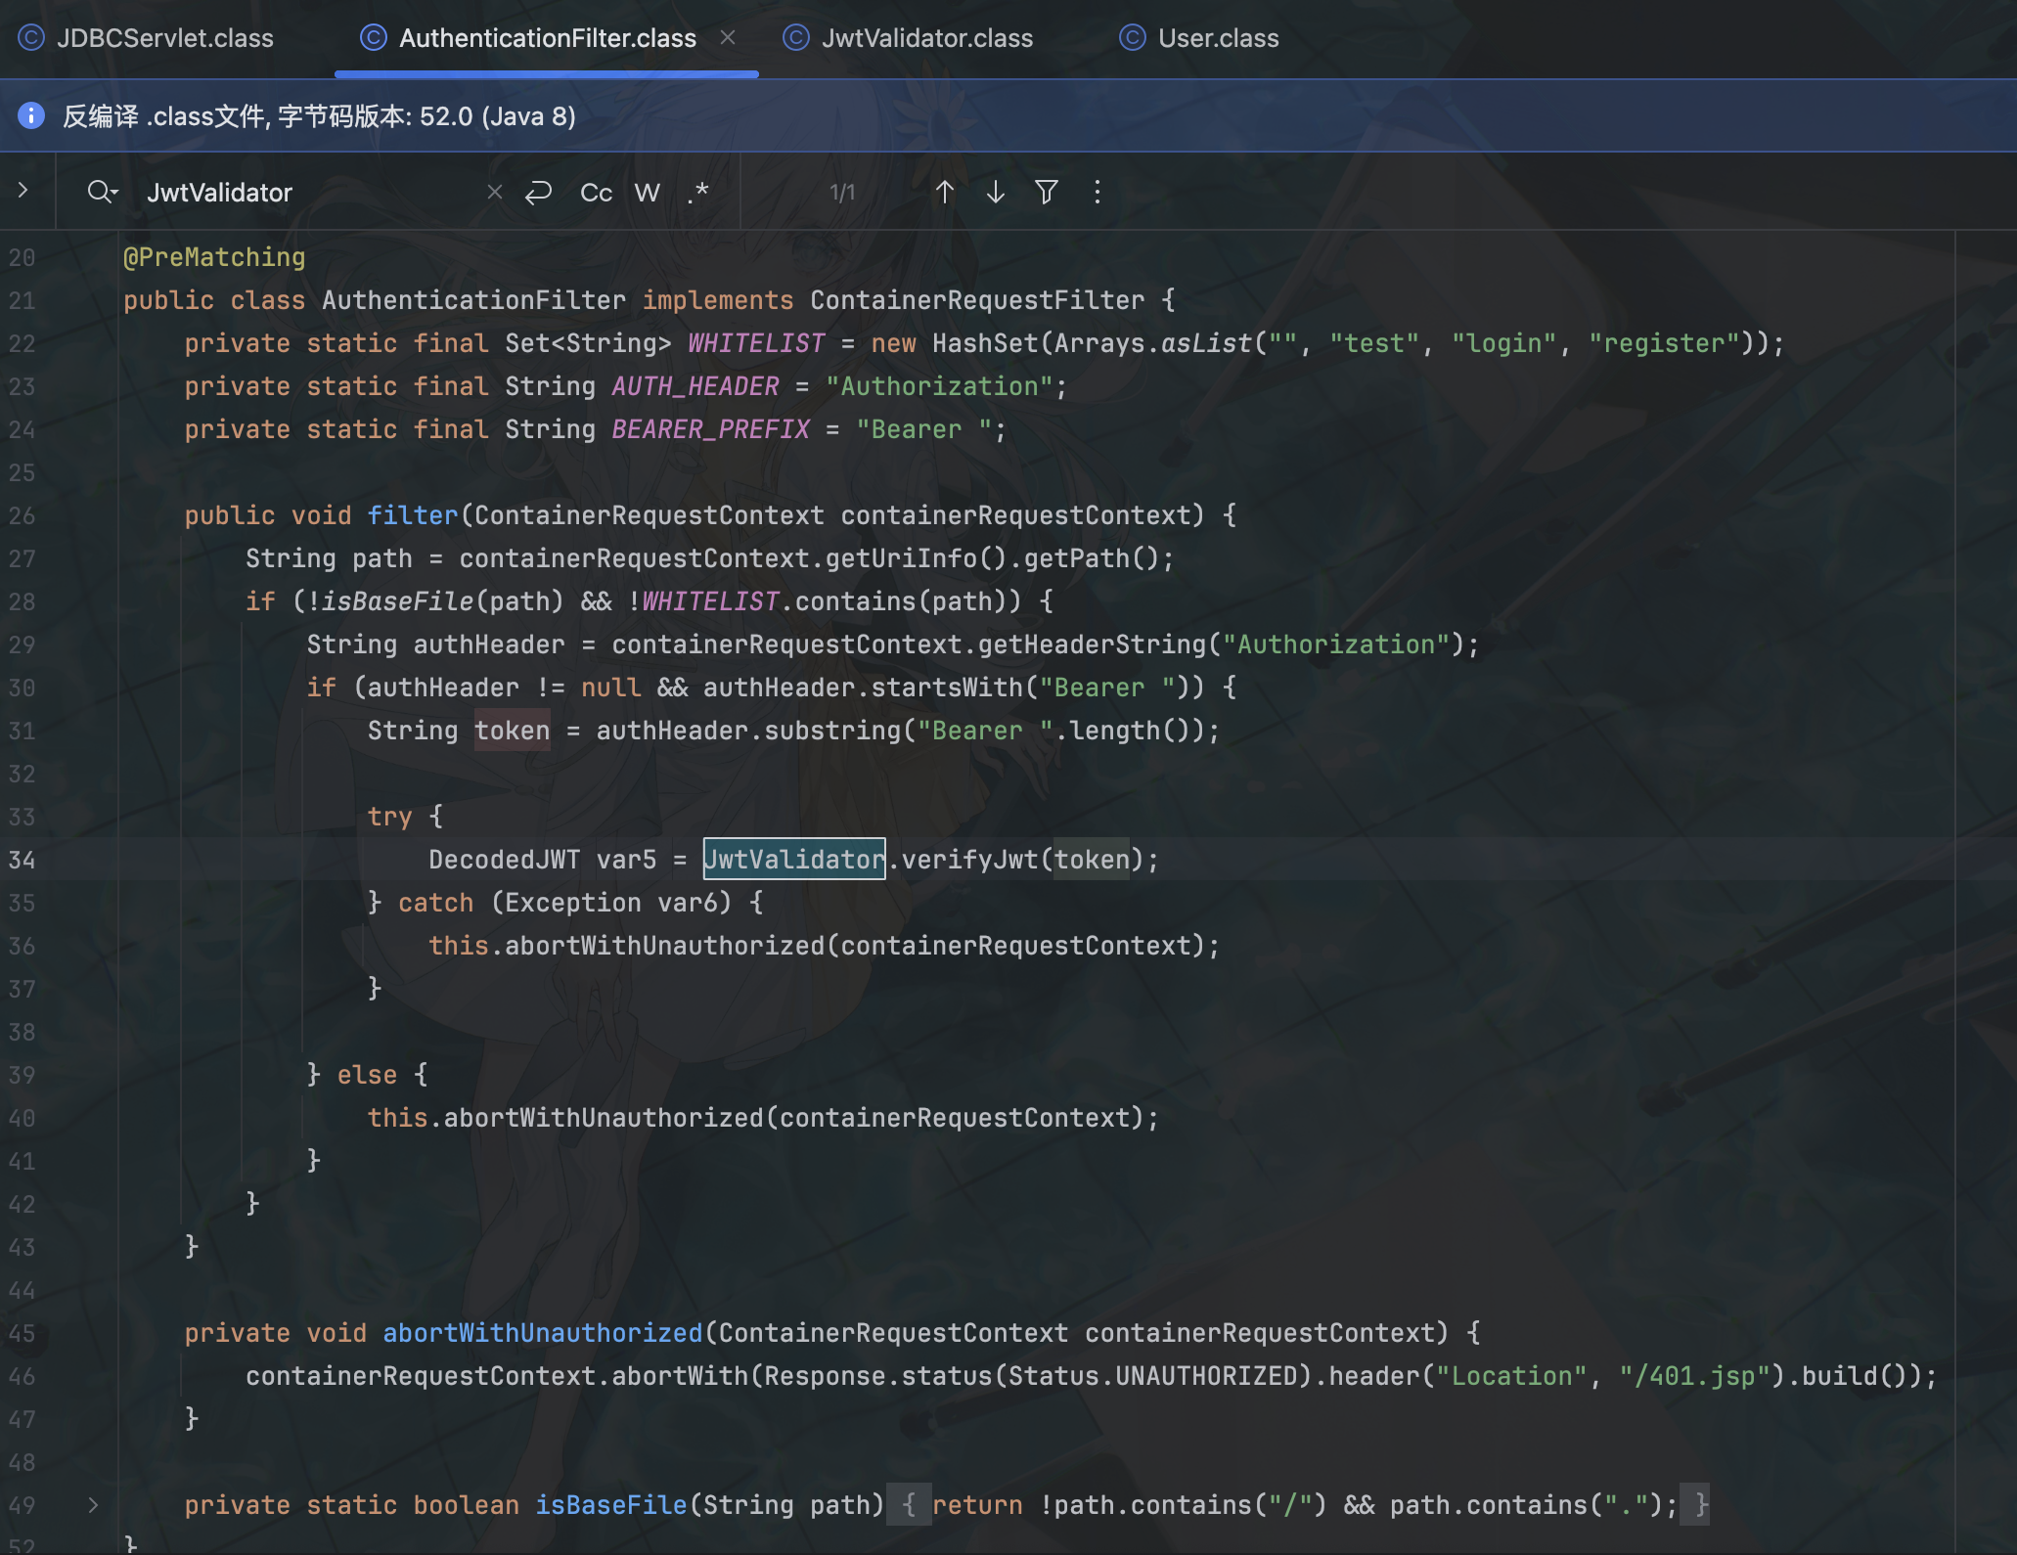Screen dimensions: 2017x1555
Task: Click the verifyJwt method call
Action: click(x=968, y=860)
